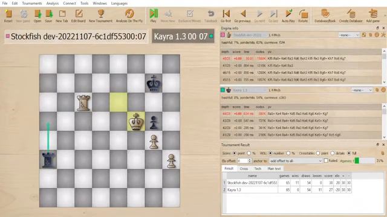This screenshot has width=387, height=217.
Task: Select Score '%' radio button
Action: [249, 153]
